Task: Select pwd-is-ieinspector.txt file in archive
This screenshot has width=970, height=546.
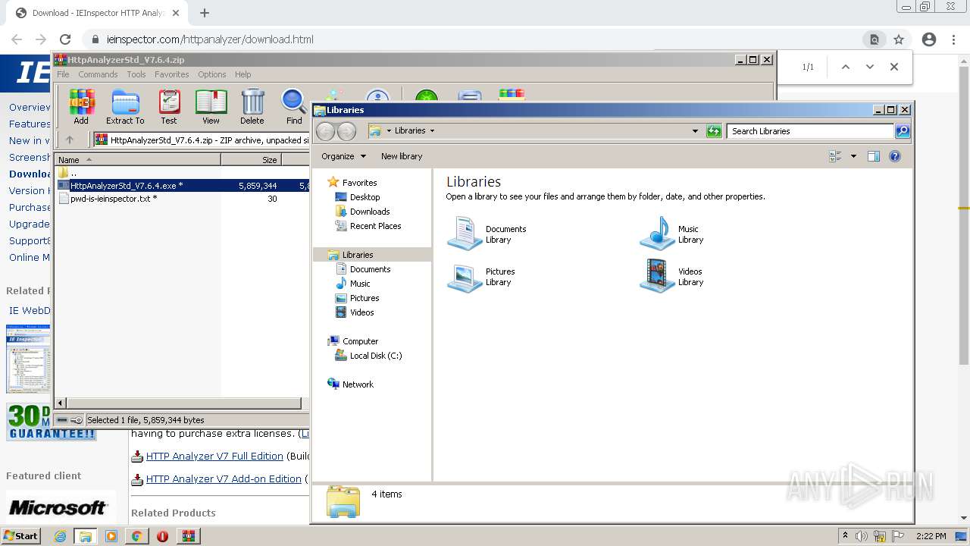Action: point(114,199)
